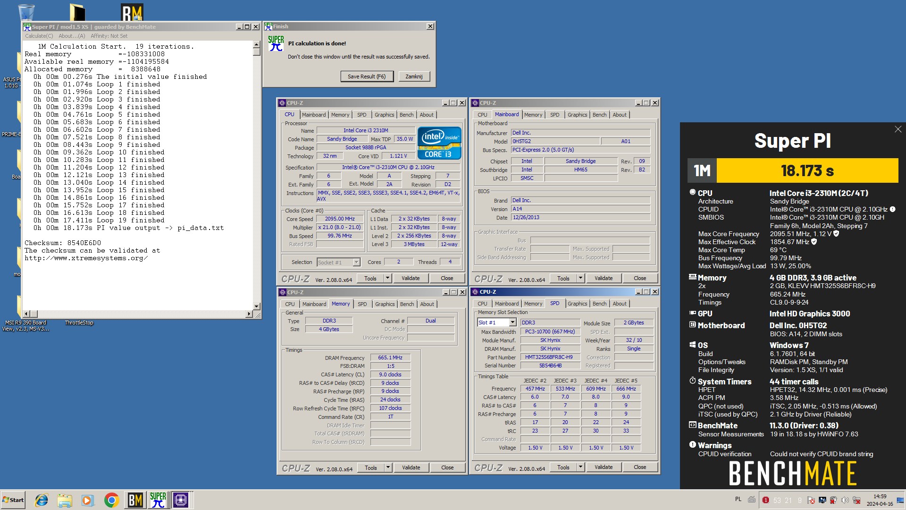Expand Tools dropdown arrow in CPU-Z Memory window

click(388, 467)
